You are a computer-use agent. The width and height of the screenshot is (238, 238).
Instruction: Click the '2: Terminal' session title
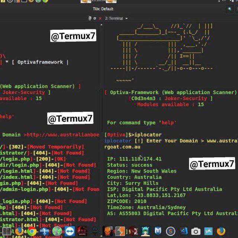114,18
